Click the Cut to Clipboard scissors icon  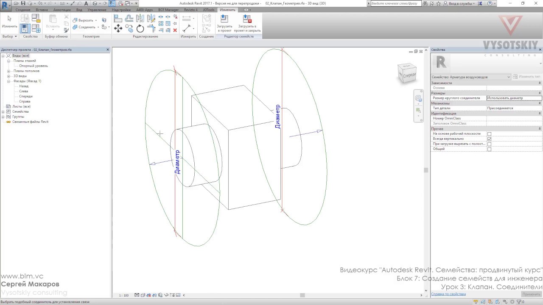click(x=66, y=17)
